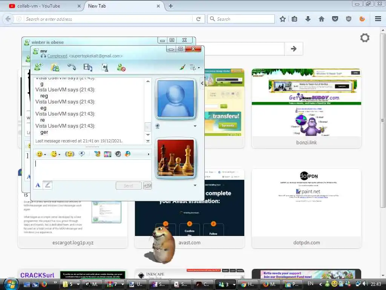Open dropdown under your chess picture
386x290 pixels.
[195, 185]
